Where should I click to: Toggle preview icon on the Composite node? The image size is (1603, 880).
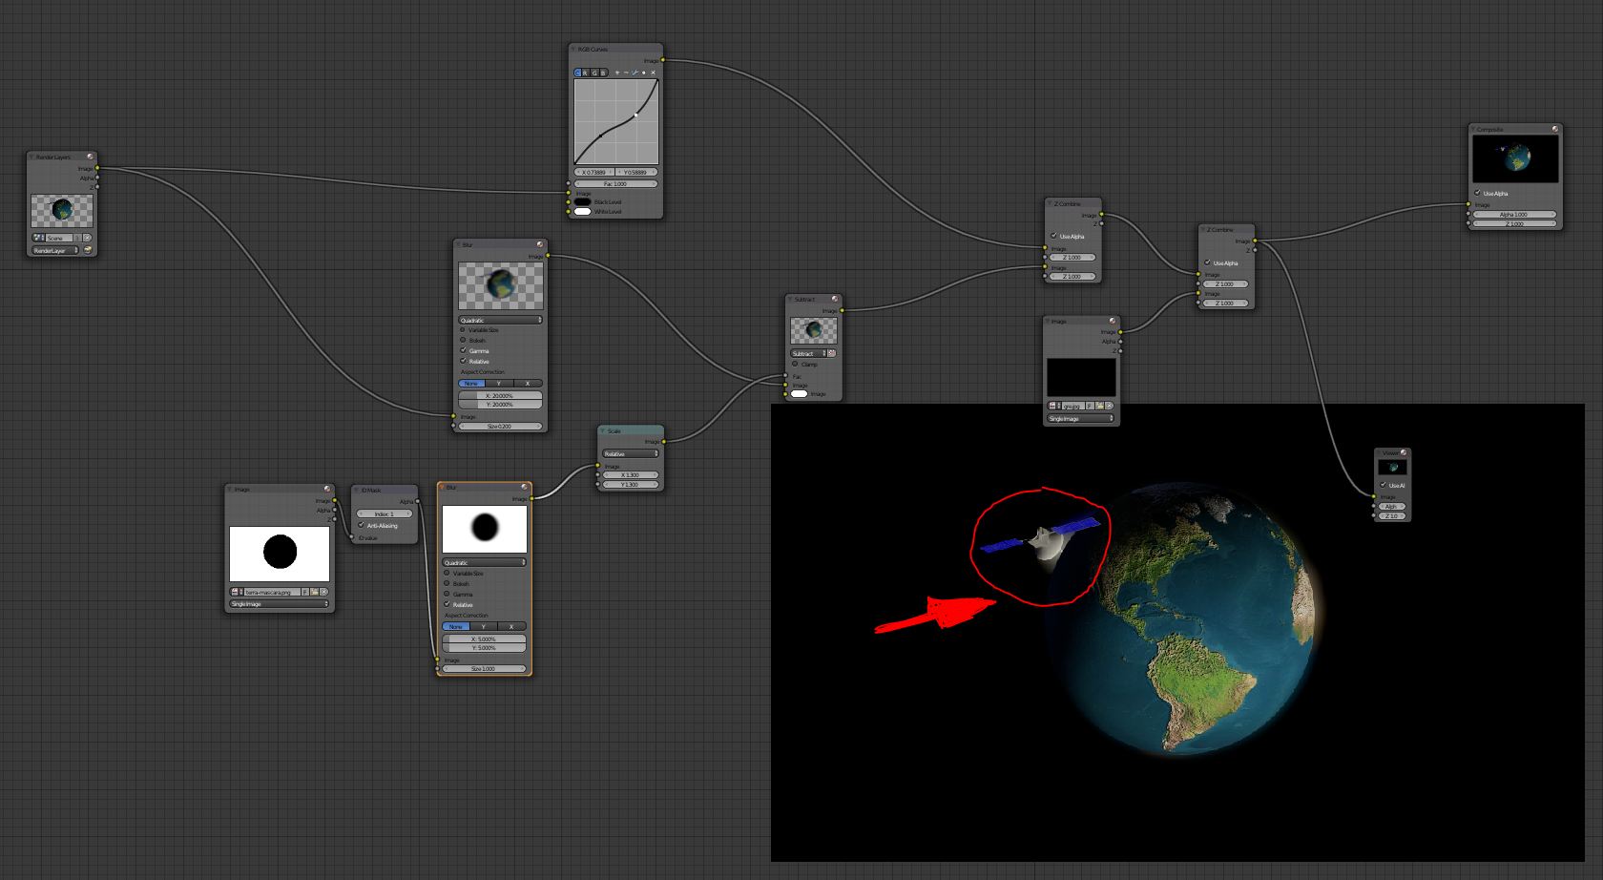click(x=1555, y=129)
